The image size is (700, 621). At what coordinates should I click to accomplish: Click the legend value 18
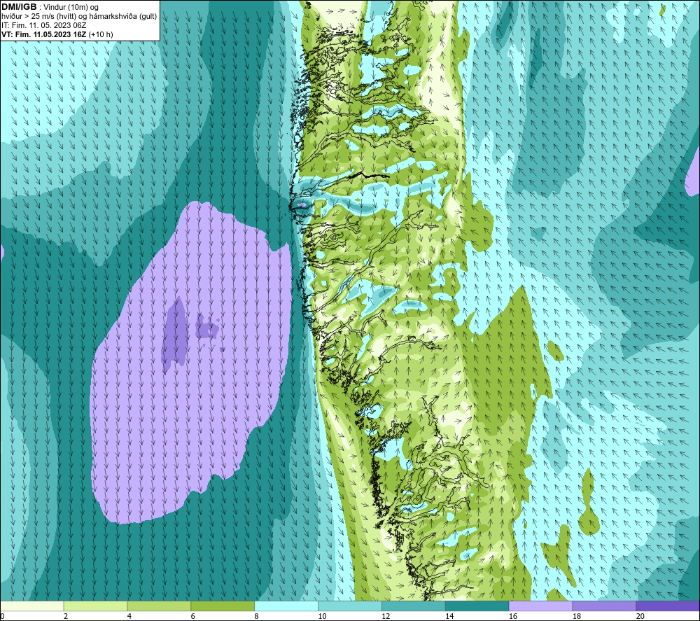[576, 617]
